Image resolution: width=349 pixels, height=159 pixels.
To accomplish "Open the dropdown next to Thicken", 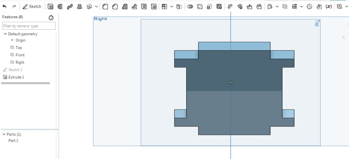I will pos(96,7).
